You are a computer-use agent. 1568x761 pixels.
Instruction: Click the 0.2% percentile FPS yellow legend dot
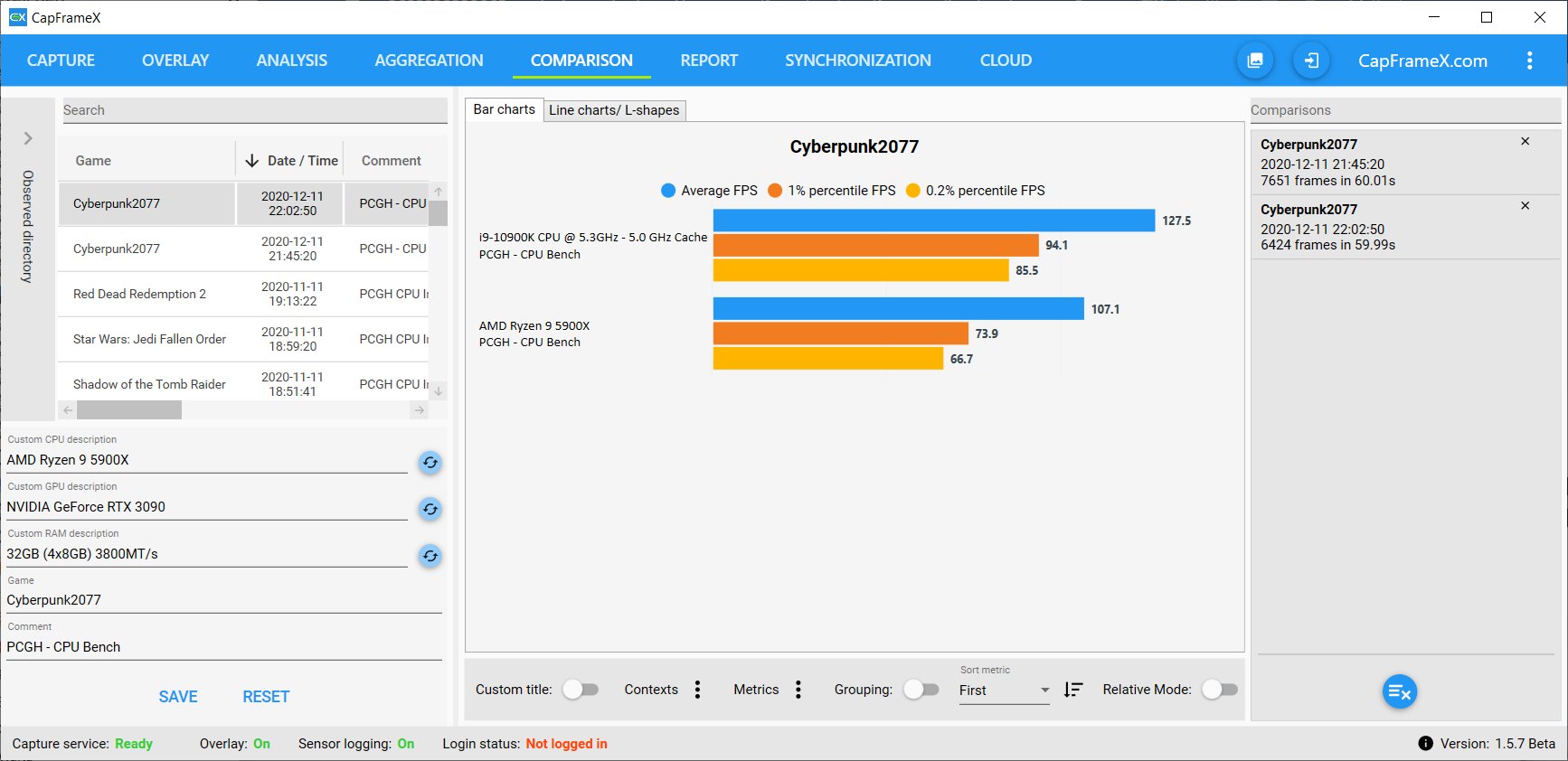[x=913, y=191]
